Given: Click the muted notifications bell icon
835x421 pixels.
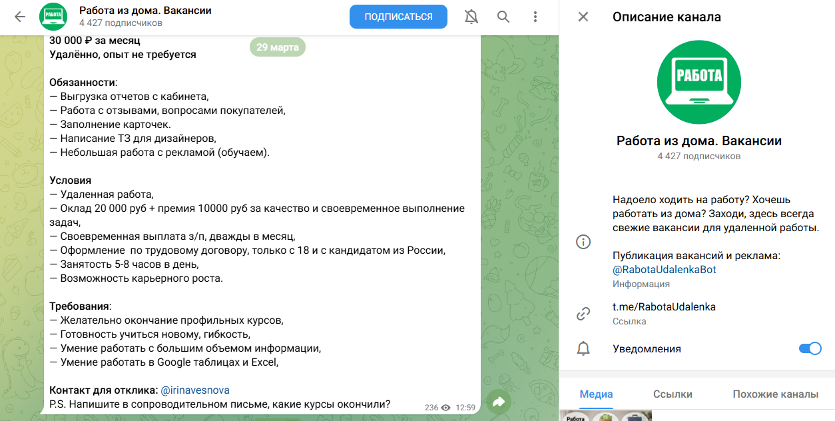Looking at the screenshot, I should 471,17.
